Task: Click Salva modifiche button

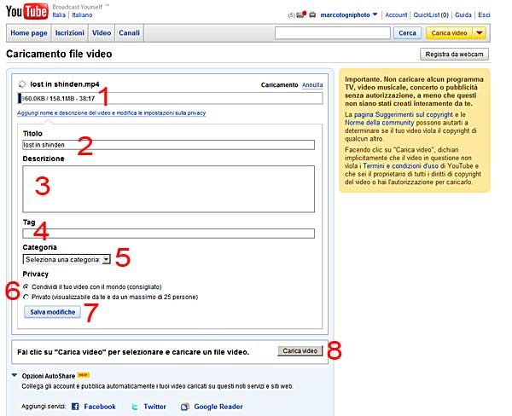Action: [53, 312]
